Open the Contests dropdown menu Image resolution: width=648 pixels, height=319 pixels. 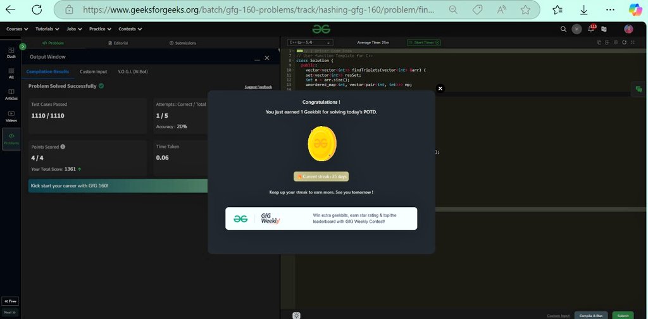pos(130,29)
